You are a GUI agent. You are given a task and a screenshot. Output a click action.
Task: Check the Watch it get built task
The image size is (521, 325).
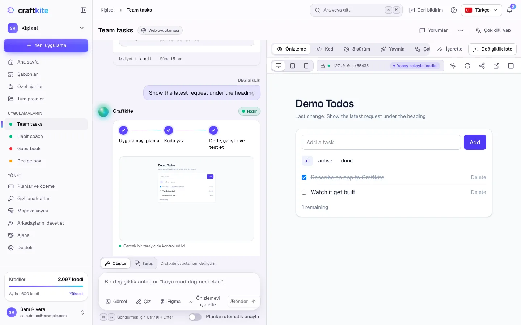tap(304, 192)
